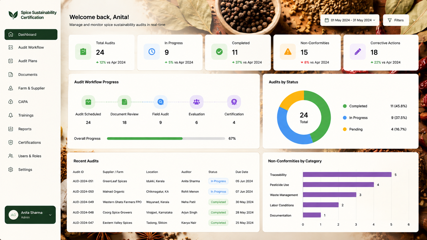Click the Waste Management bar
The height and width of the screenshot is (240, 427).
[330, 195]
